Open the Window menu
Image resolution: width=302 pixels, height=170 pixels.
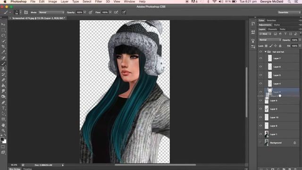coord(129,1)
